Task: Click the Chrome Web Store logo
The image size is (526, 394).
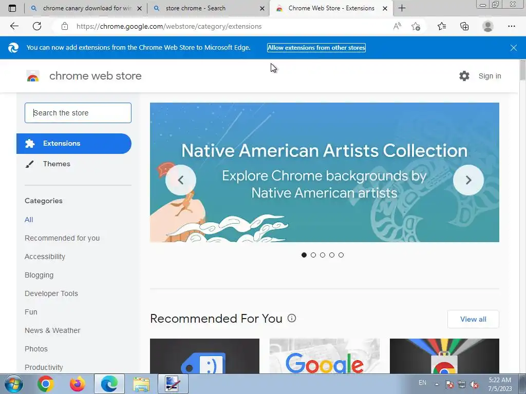Action: click(33, 76)
